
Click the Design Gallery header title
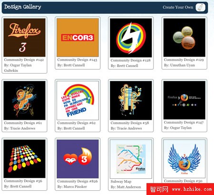[23, 7]
